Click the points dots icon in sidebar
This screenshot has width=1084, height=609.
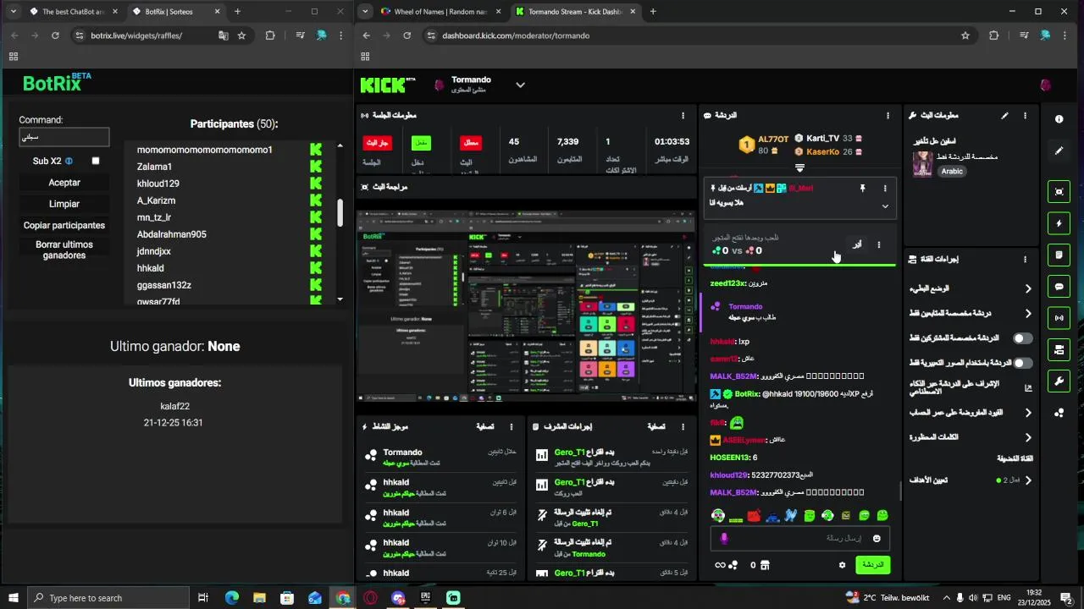tap(1059, 413)
